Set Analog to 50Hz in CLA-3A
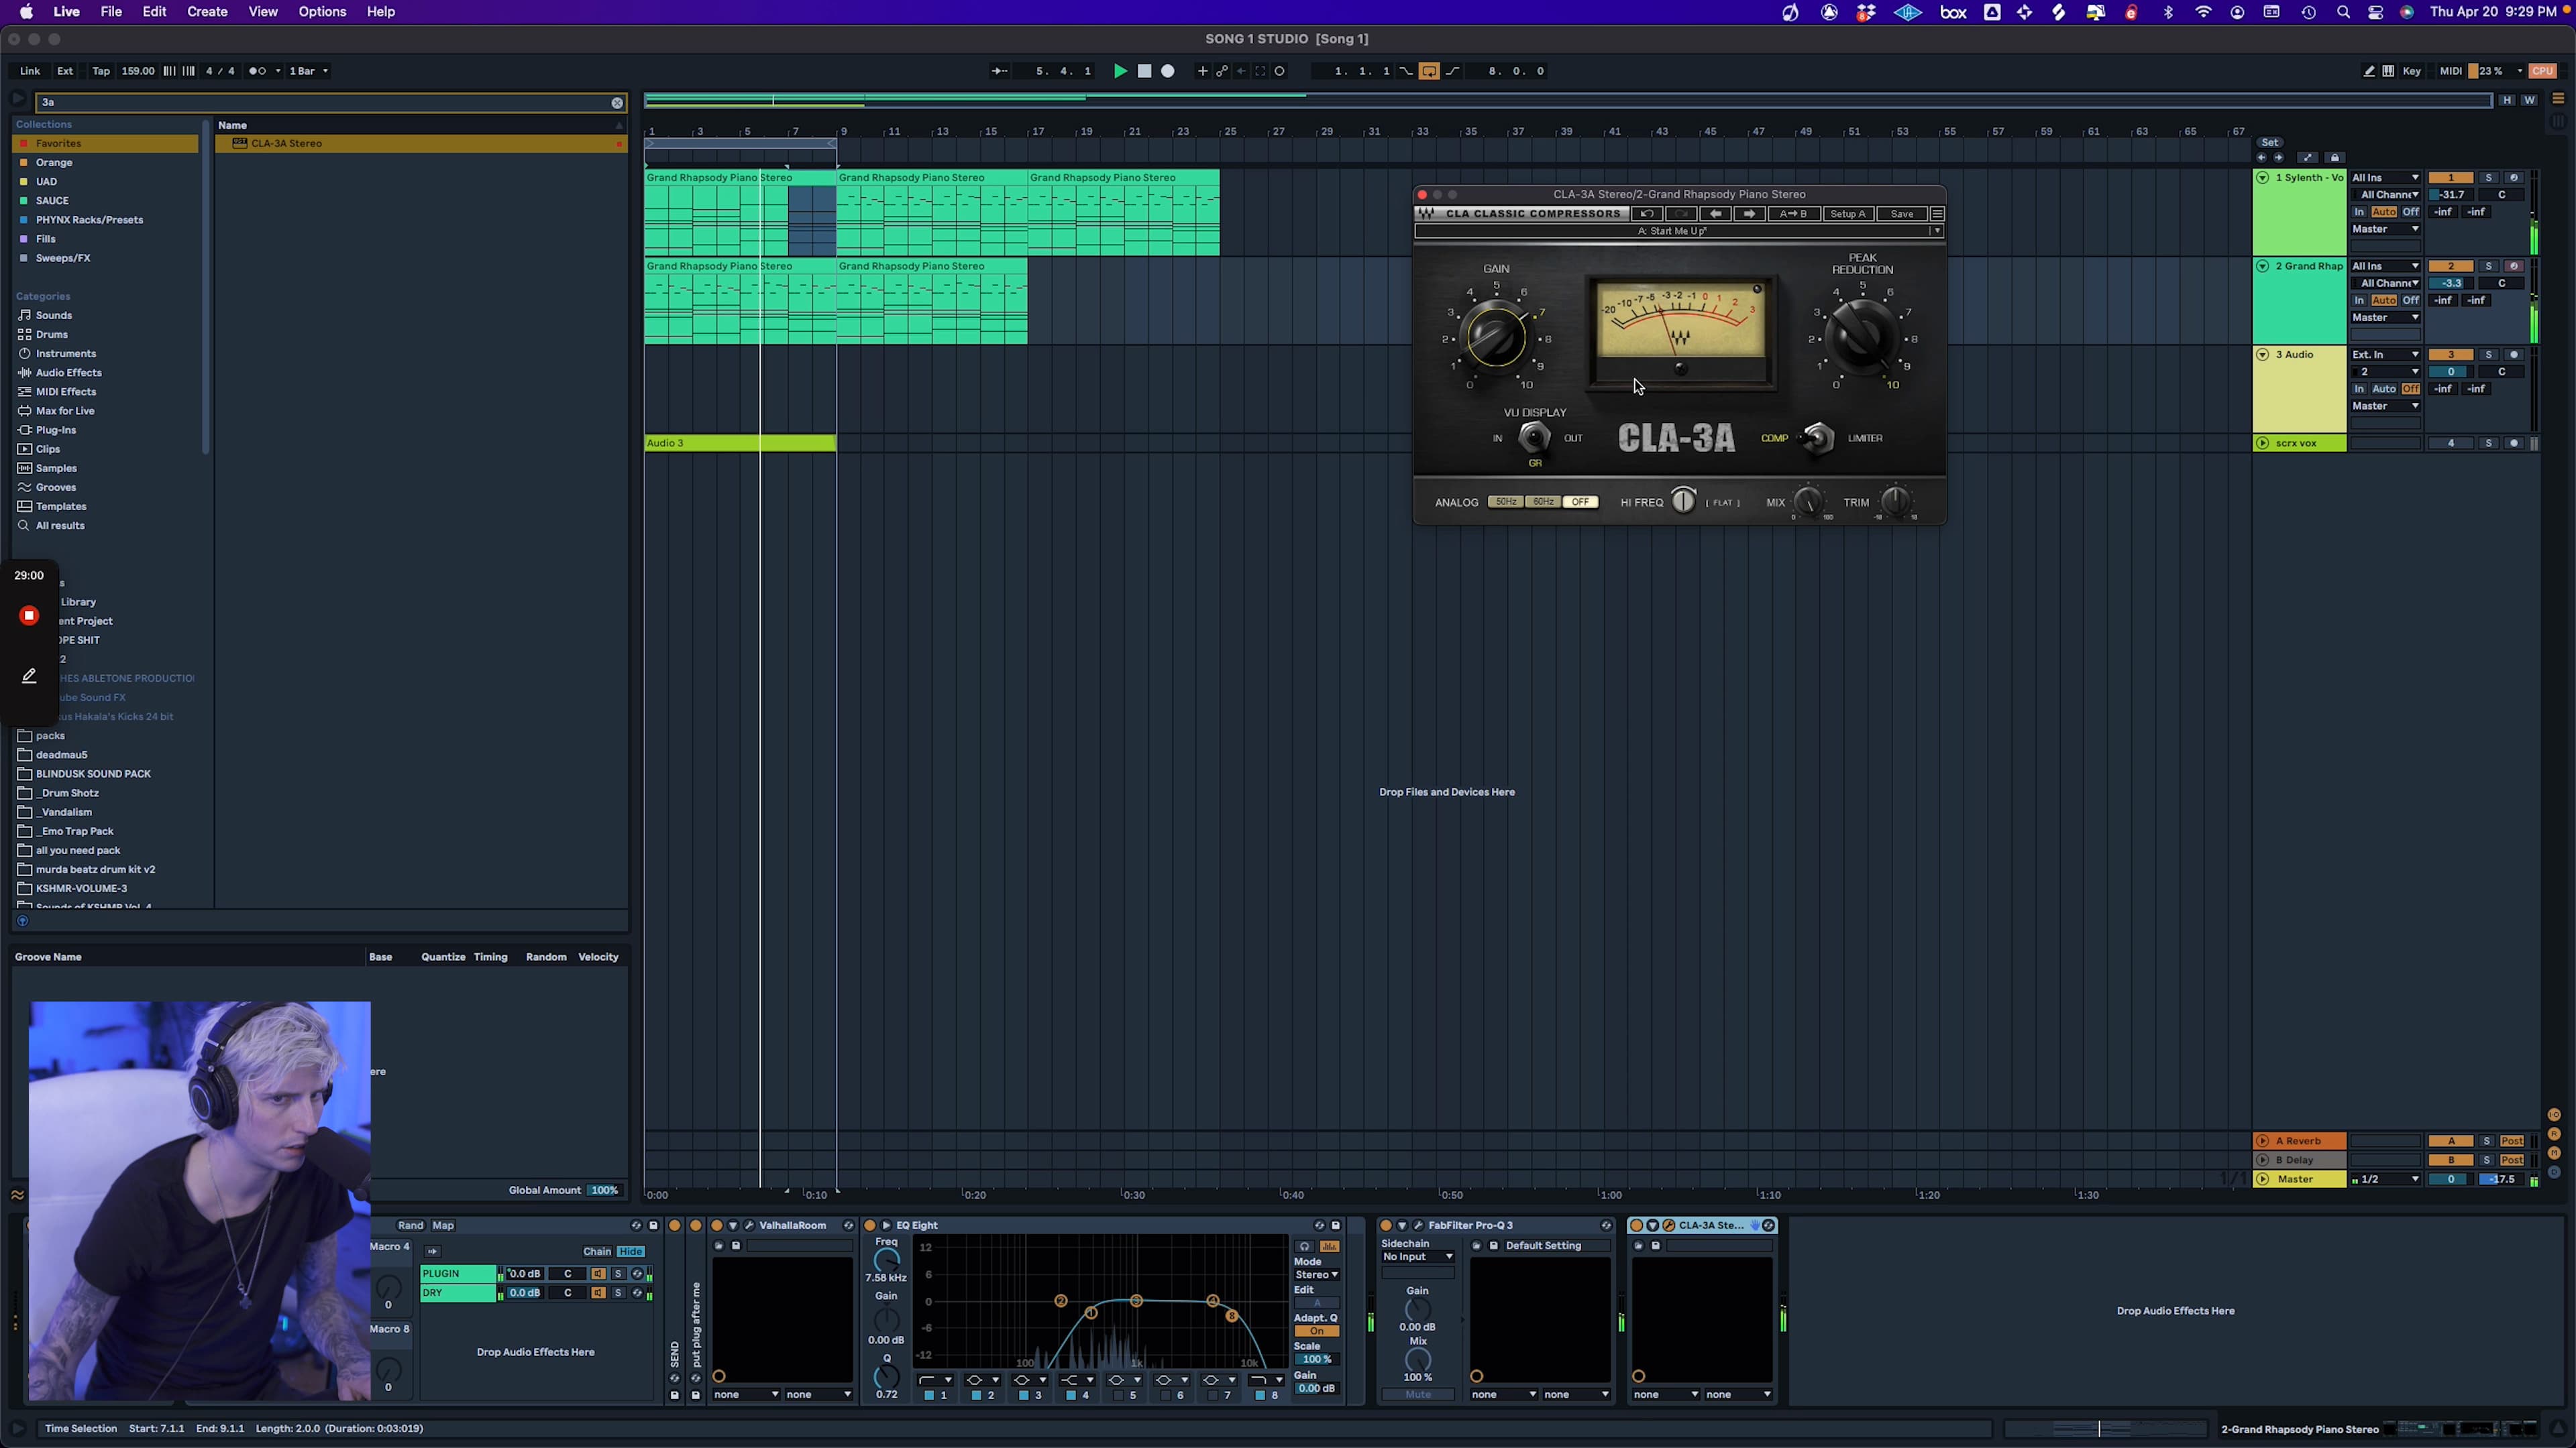 point(1506,503)
